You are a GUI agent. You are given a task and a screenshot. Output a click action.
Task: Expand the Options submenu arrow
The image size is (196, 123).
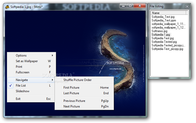[52, 55]
